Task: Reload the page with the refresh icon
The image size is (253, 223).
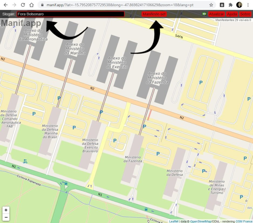Action: [x=23, y=5]
